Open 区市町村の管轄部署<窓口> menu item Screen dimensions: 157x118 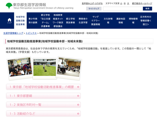146,21
